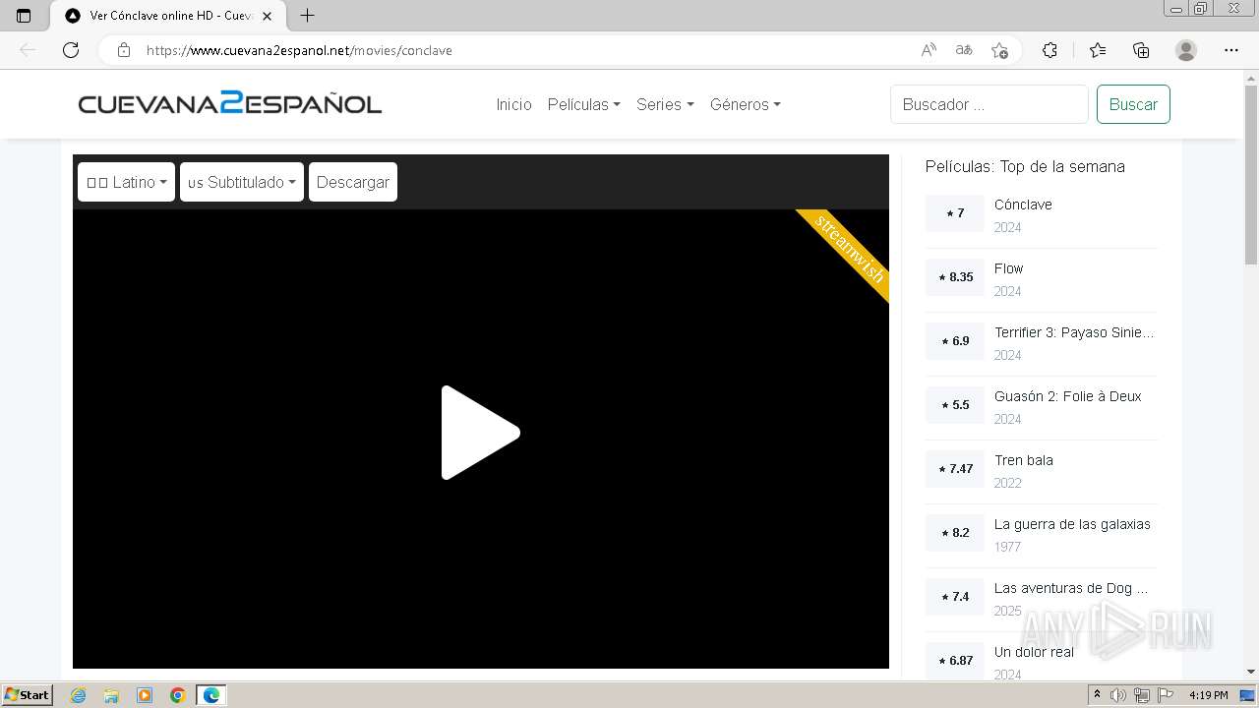1259x708 pixels.
Task: Expand the Géneros menu
Action: pos(746,104)
